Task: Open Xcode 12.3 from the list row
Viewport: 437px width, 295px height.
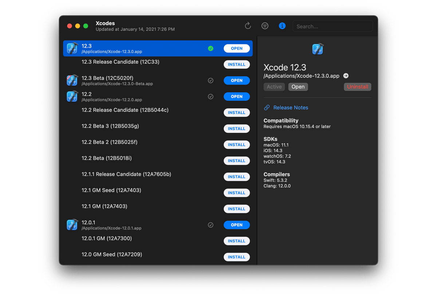Action: point(237,48)
